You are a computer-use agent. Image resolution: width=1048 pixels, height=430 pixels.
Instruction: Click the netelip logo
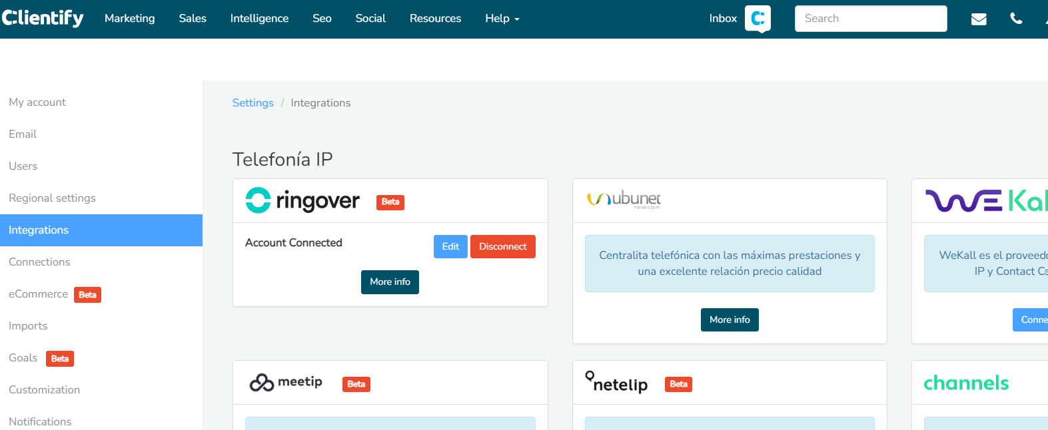click(x=617, y=383)
